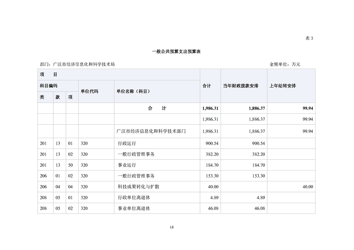Click the 表 3 label

[x=309, y=38]
